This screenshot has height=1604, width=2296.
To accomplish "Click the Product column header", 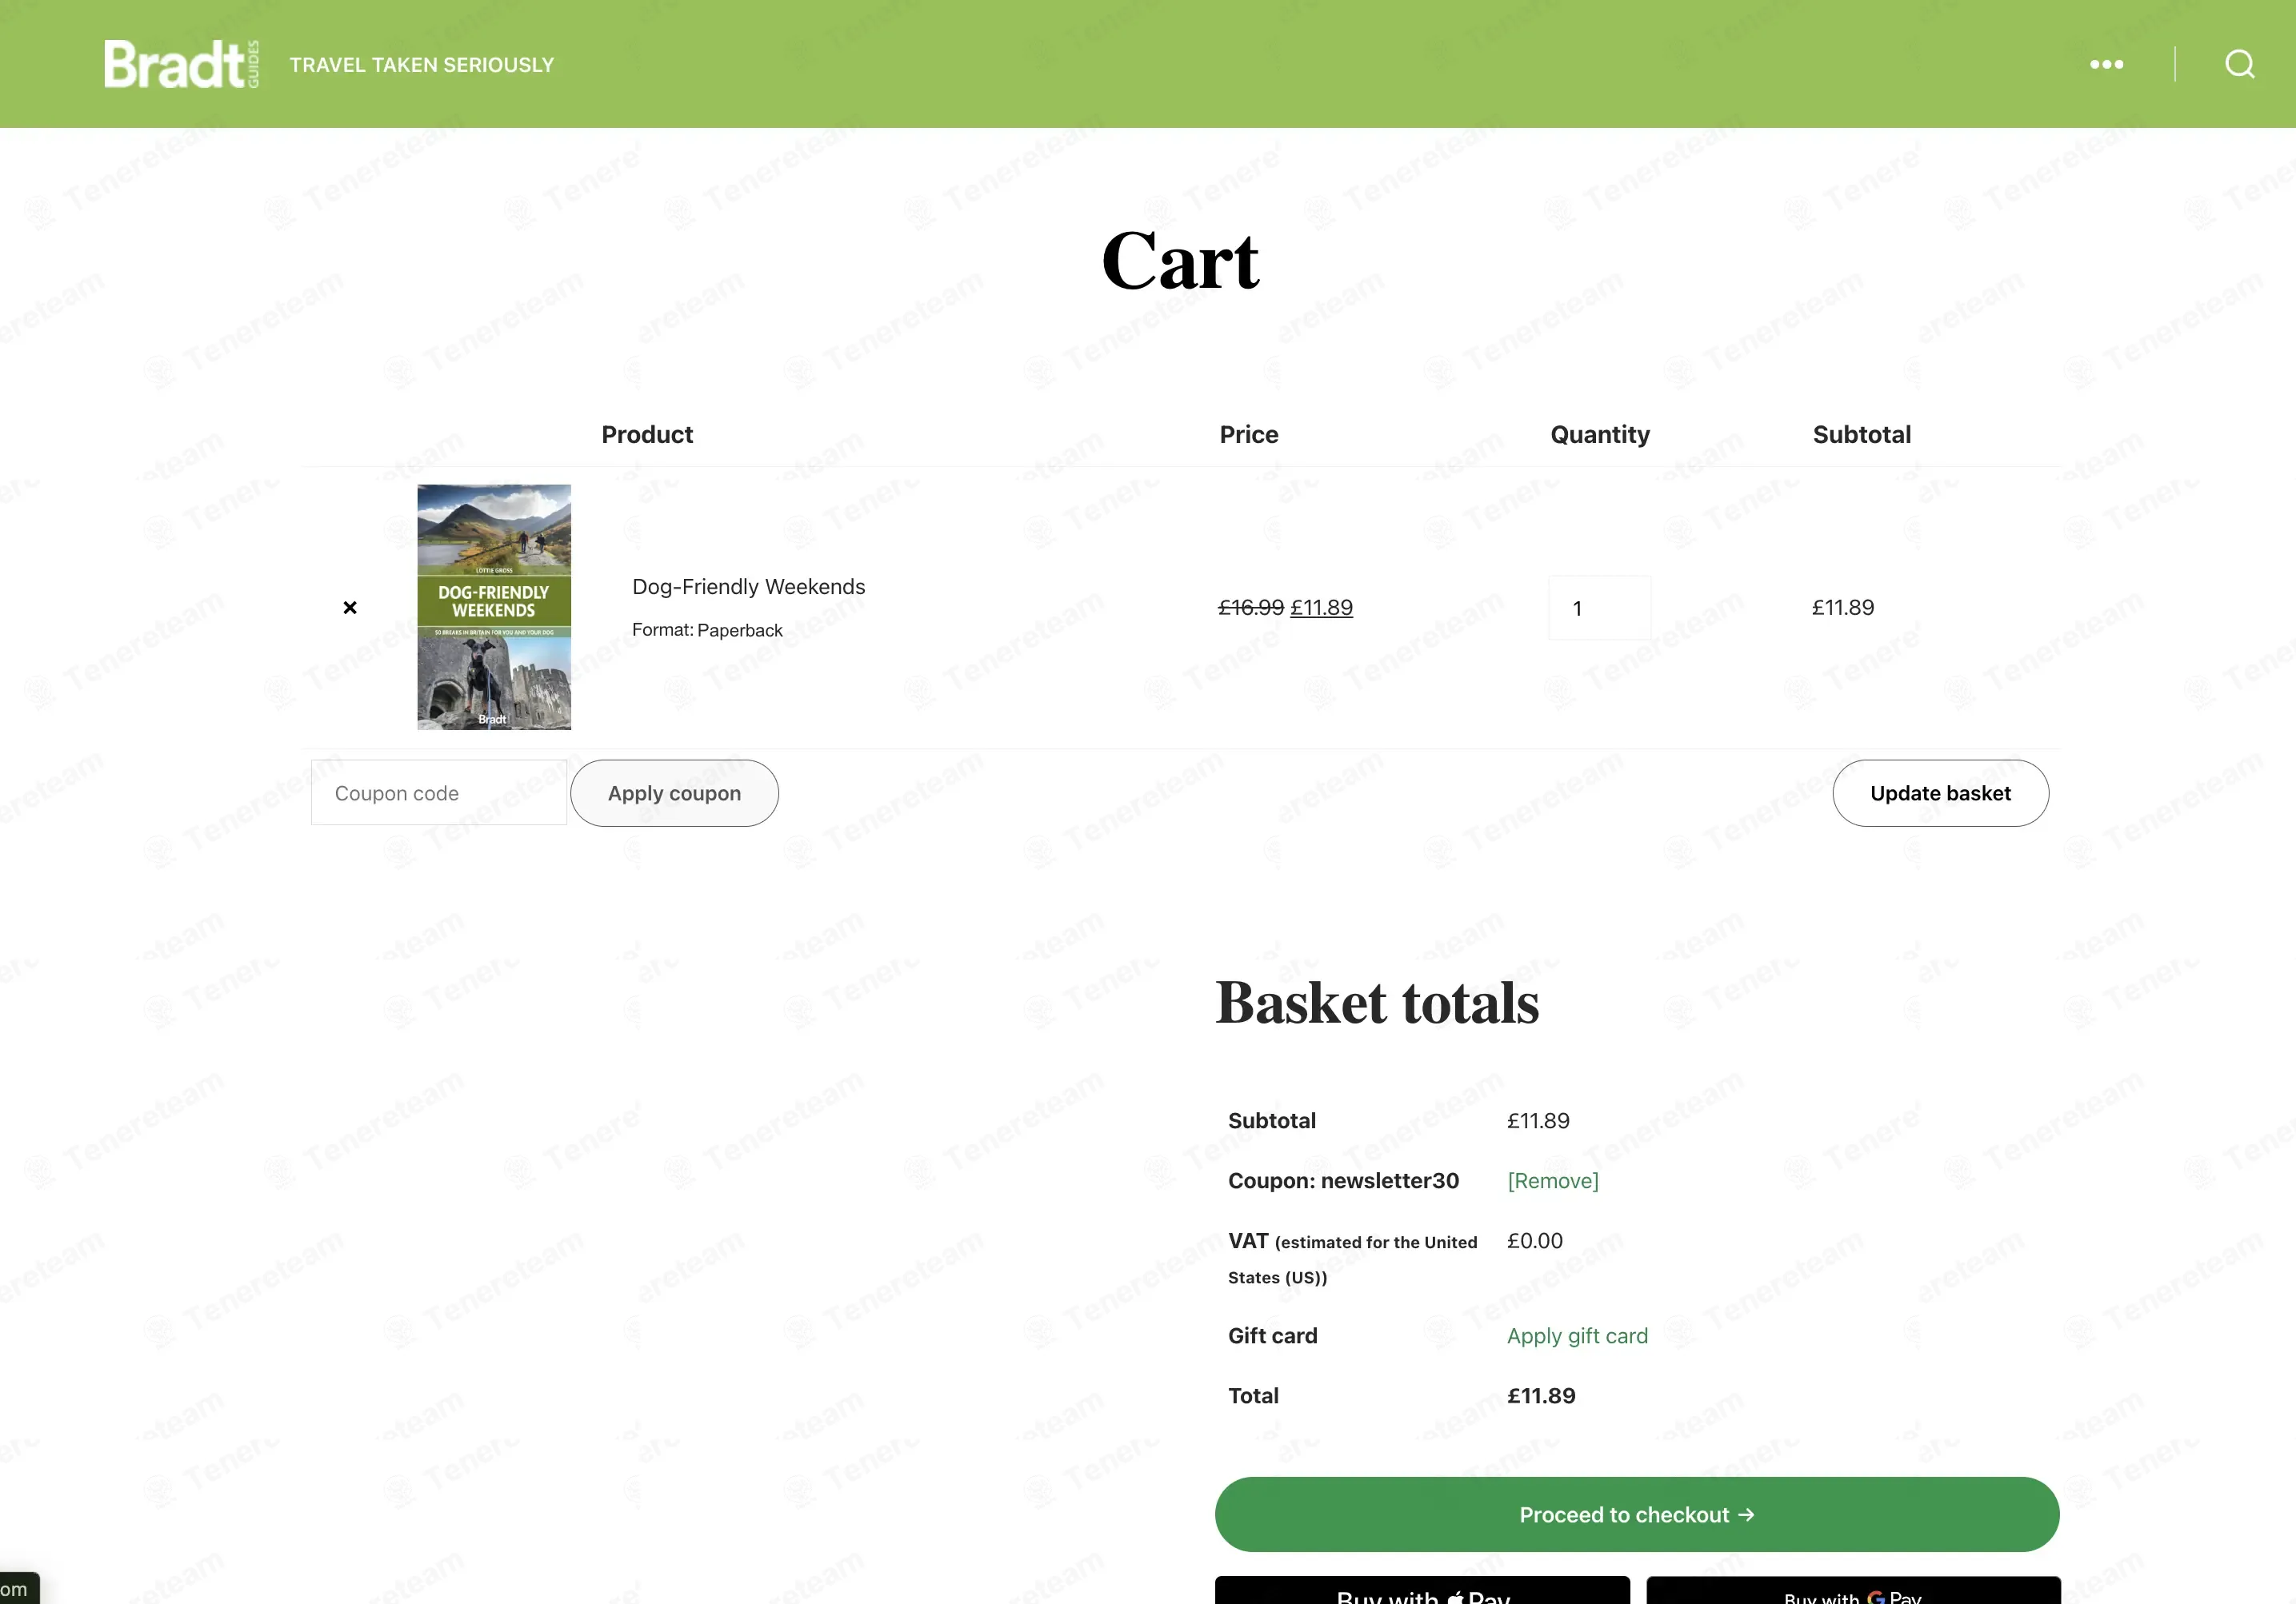I will pos(647,435).
